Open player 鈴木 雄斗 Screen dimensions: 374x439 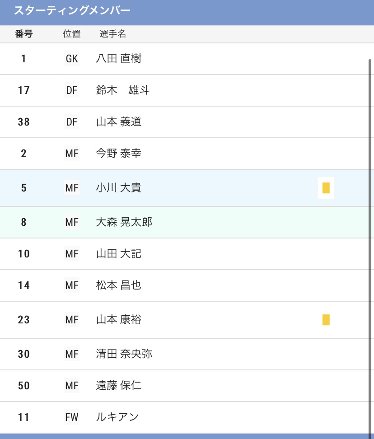point(123,90)
